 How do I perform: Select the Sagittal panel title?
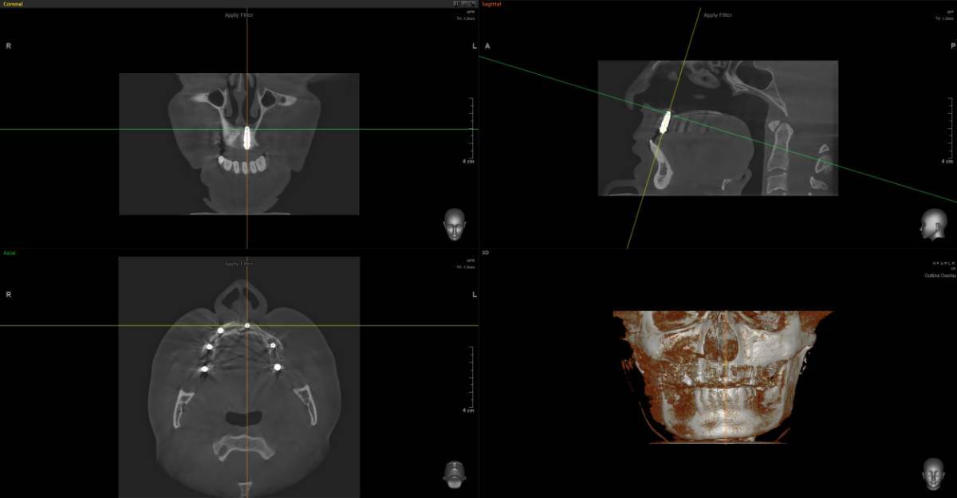pyautogui.click(x=491, y=4)
